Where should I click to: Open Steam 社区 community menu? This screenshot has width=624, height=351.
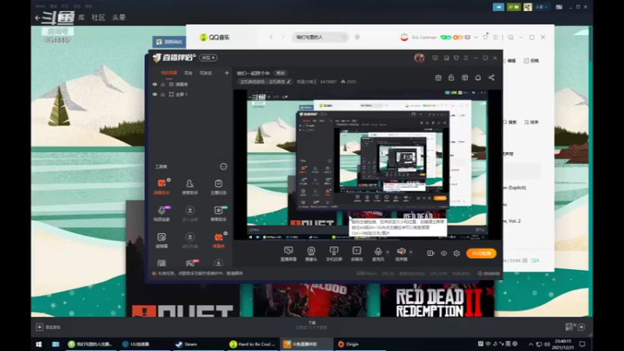tap(98, 17)
